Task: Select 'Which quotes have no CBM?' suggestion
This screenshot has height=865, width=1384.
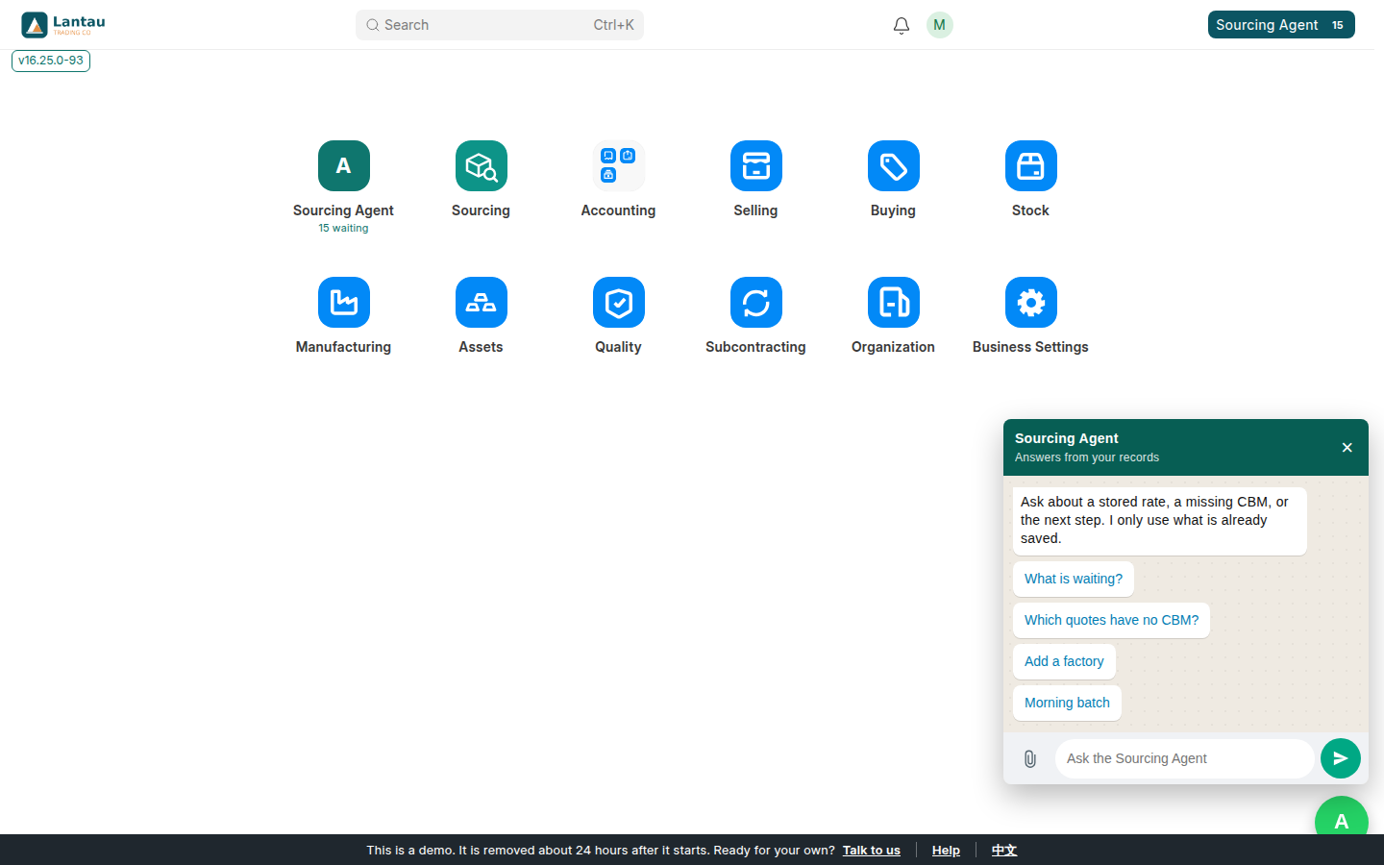Action: click(x=1111, y=620)
